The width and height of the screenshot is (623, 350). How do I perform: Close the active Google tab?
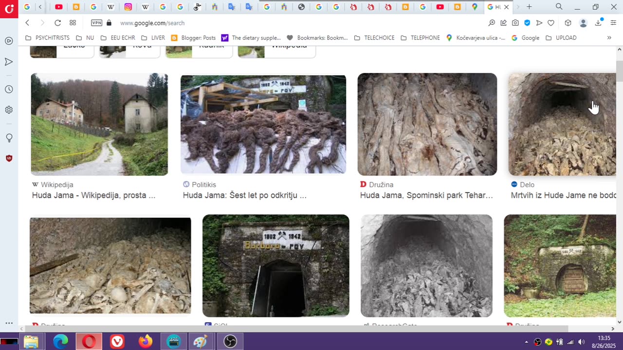(x=506, y=7)
